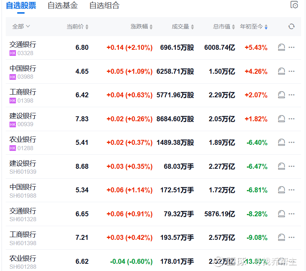Set alert bell for 交通银行 SH601328
The image size is (306, 271).
pyautogui.click(x=281, y=214)
